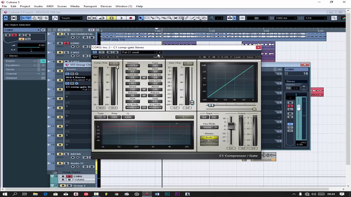The width and height of the screenshot is (351, 197).
Task: Open the Transport menu
Action: click(x=90, y=6)
